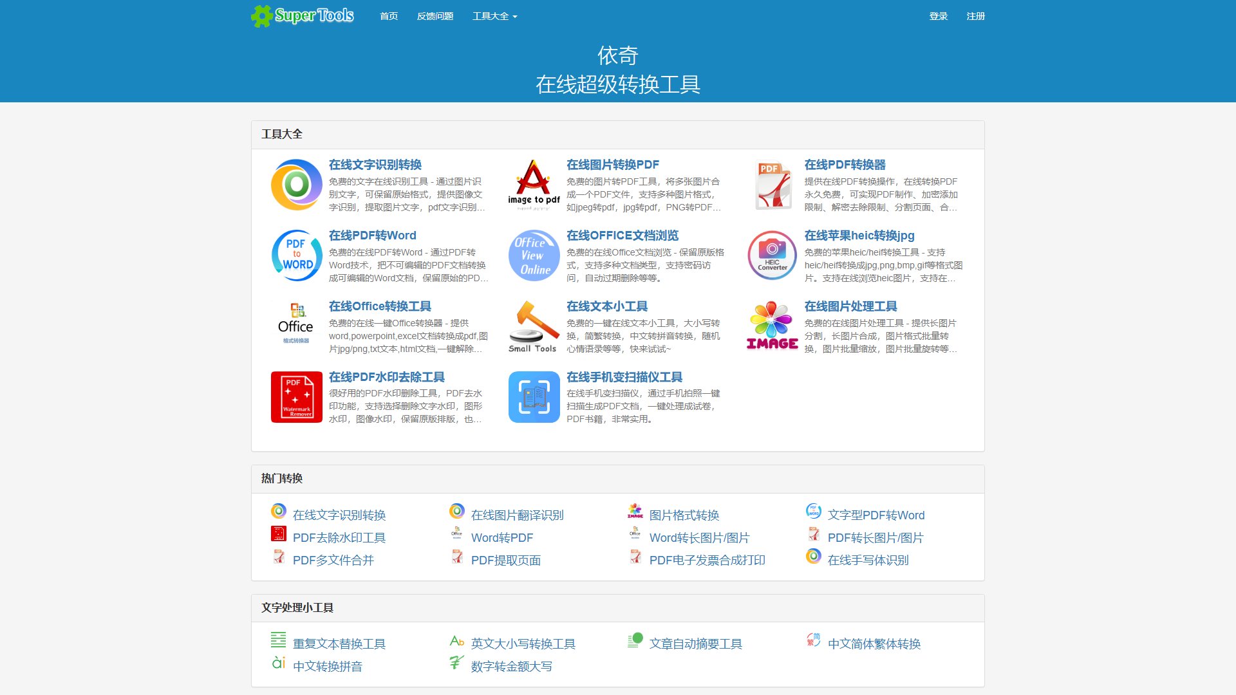Click small icon beside 图片格式转换
Viewport: 1236px width, 695px height.
[635, 511]
